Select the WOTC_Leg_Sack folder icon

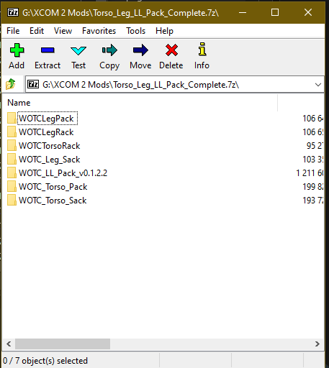pyautogui.click(x=12, y=159)
